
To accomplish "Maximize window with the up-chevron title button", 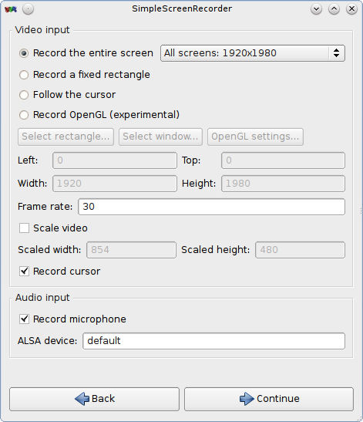I will (334, 9).
